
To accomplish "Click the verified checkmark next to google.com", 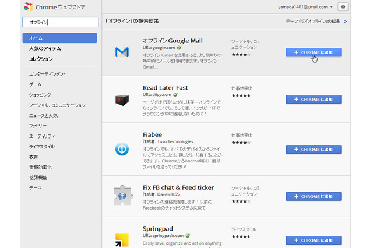I will click(x=179, y=48).
